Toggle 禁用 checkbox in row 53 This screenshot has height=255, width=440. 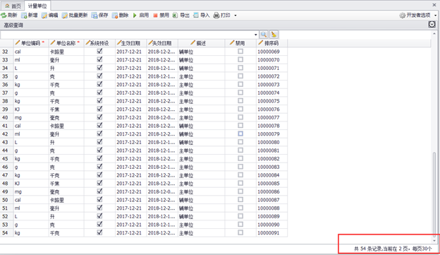(x=240, y=224)
